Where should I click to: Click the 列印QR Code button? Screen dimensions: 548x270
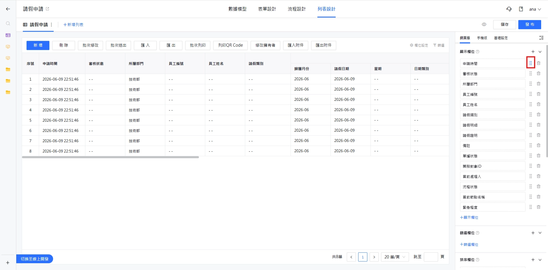point(230,45)
